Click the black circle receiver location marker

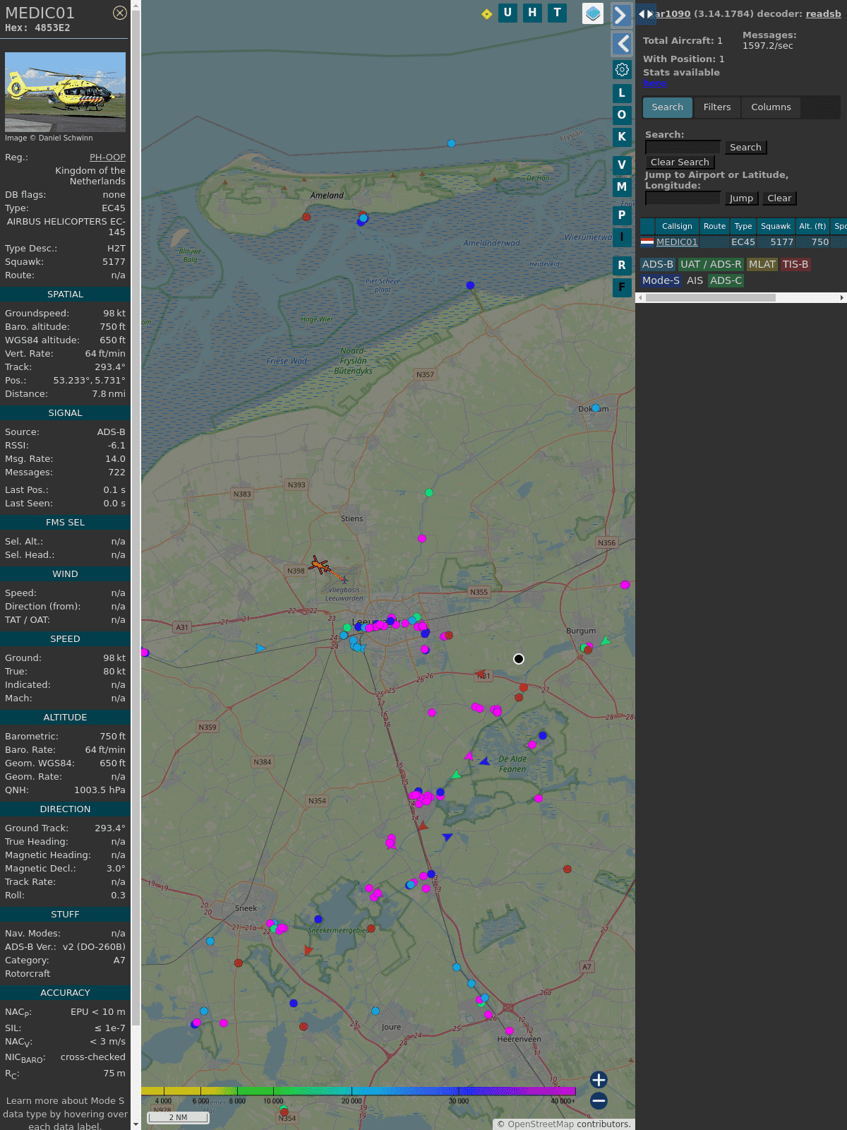(x=519, y=659)
